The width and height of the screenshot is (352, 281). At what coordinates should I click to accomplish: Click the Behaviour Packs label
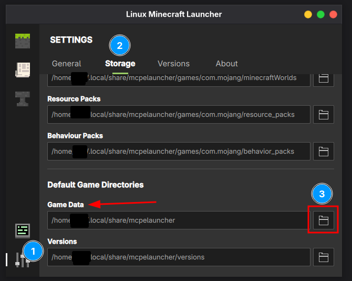[x=75, y=136]
